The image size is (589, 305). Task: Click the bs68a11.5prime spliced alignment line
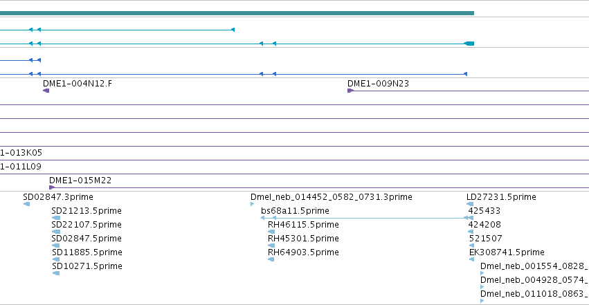[x=367, y=218]
